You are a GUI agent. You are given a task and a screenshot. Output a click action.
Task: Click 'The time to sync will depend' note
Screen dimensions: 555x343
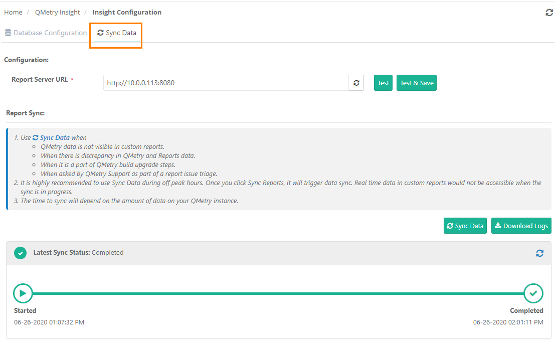129,201
